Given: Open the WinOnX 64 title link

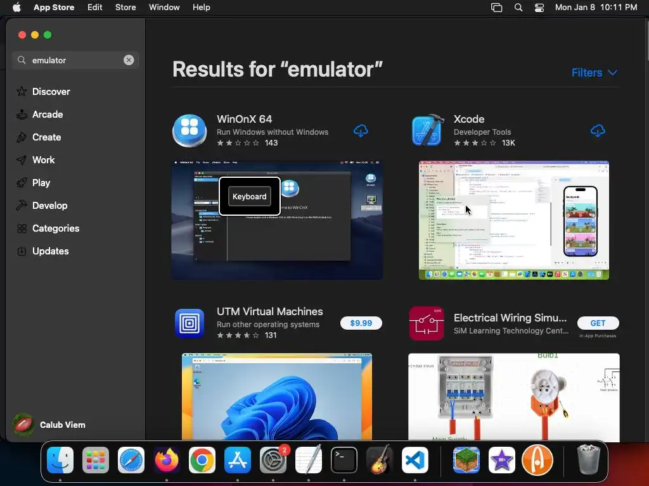Looking at the screenshot, I should tap(244, 119).
